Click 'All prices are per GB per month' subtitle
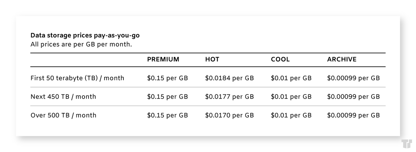The height and width of the screenshot is (152, 416). point(81,44)
